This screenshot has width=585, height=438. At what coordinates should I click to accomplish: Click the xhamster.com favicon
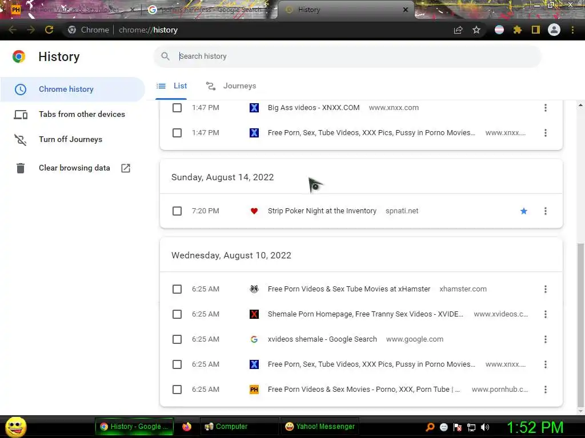(254, 289)
